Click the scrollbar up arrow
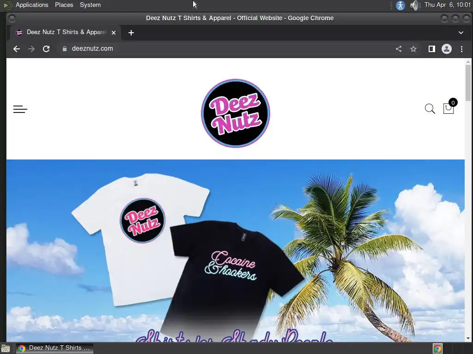 (468, 61)
